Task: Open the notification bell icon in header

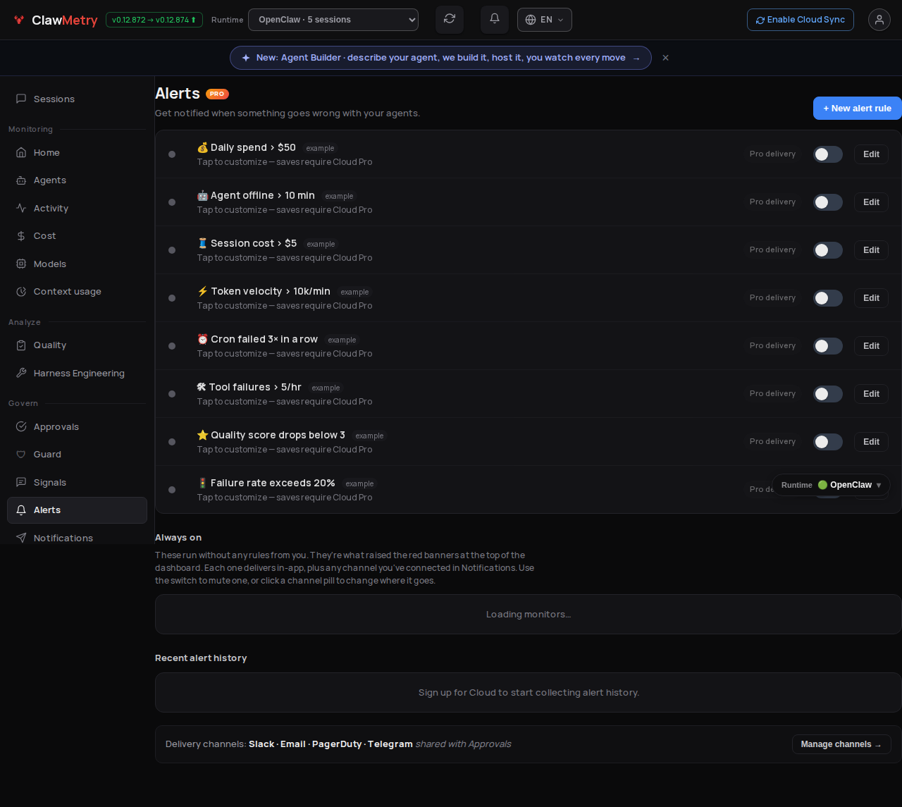Action: click(x=495, y=19)
